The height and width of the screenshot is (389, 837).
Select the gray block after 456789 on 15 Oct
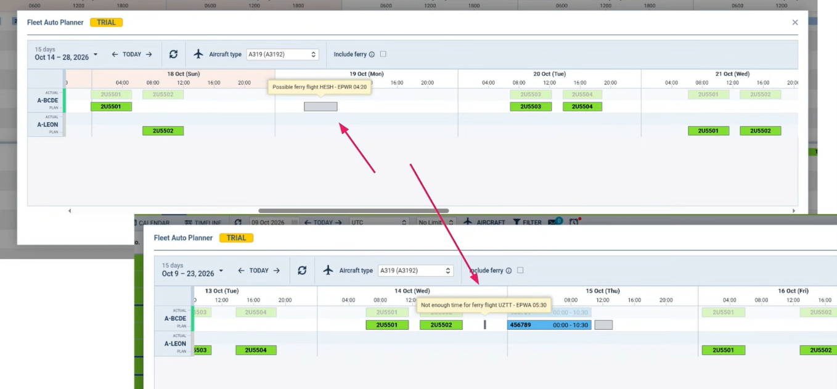tap(603, 325)
